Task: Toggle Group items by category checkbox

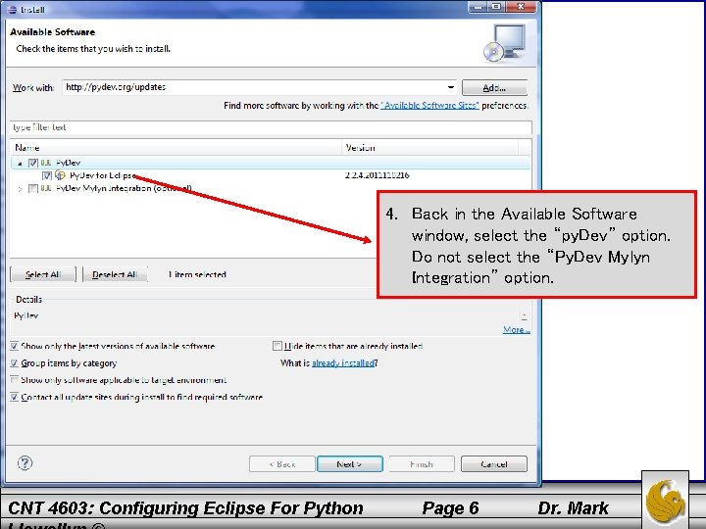Action: [x=14, y=362]
